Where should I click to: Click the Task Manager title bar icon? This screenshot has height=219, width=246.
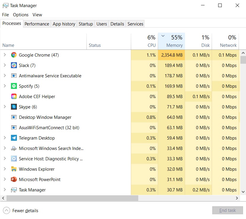(6, 6)
